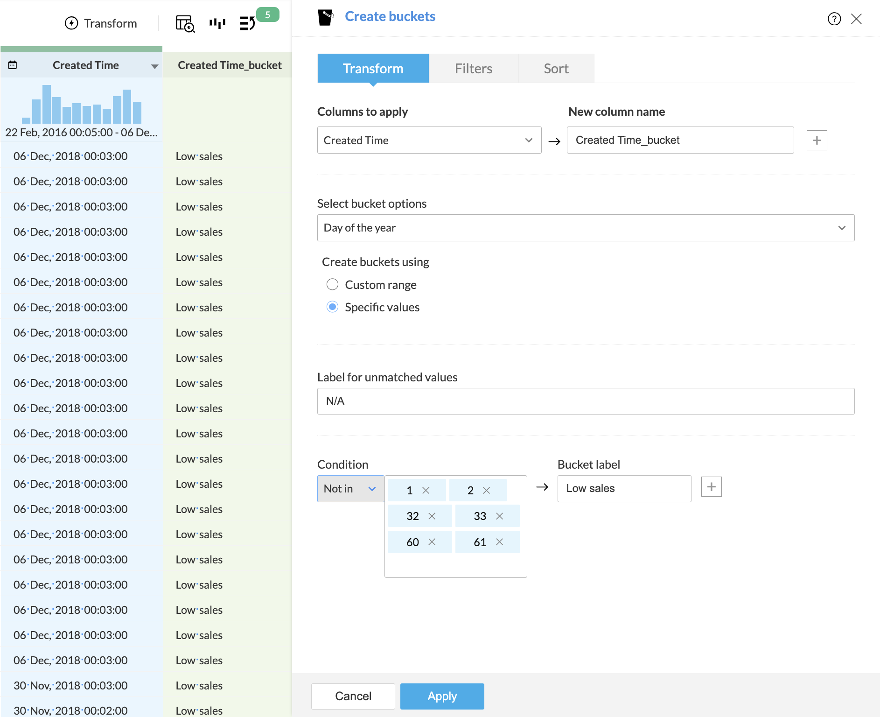This screenshot has width=880, height=717.
Task: Select the Specific values radio option
Action: click(332, 307)
